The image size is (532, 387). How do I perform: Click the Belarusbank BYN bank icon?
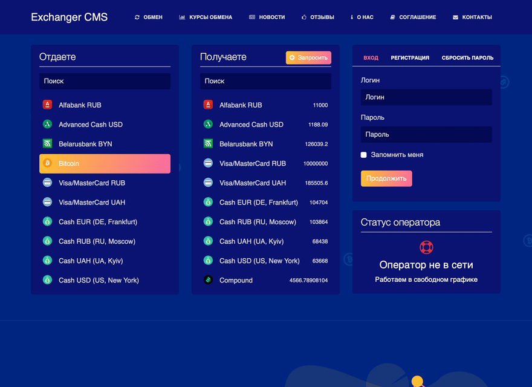click(x=47, y=144)
